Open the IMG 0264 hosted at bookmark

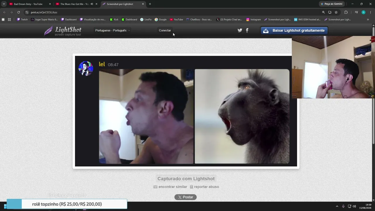click(307, 20)
